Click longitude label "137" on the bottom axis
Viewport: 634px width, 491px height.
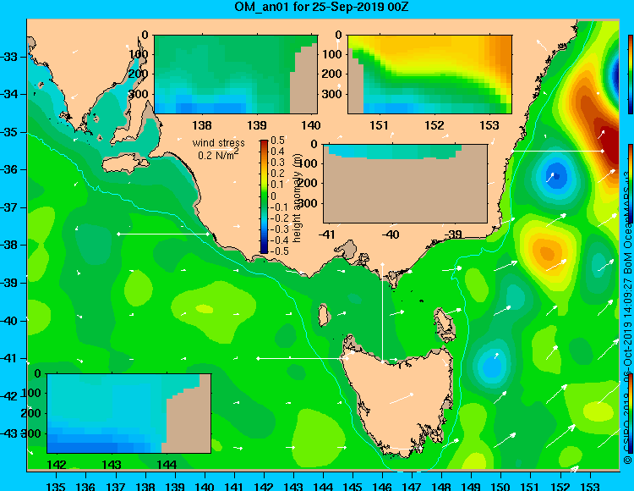tap(116, 486)
